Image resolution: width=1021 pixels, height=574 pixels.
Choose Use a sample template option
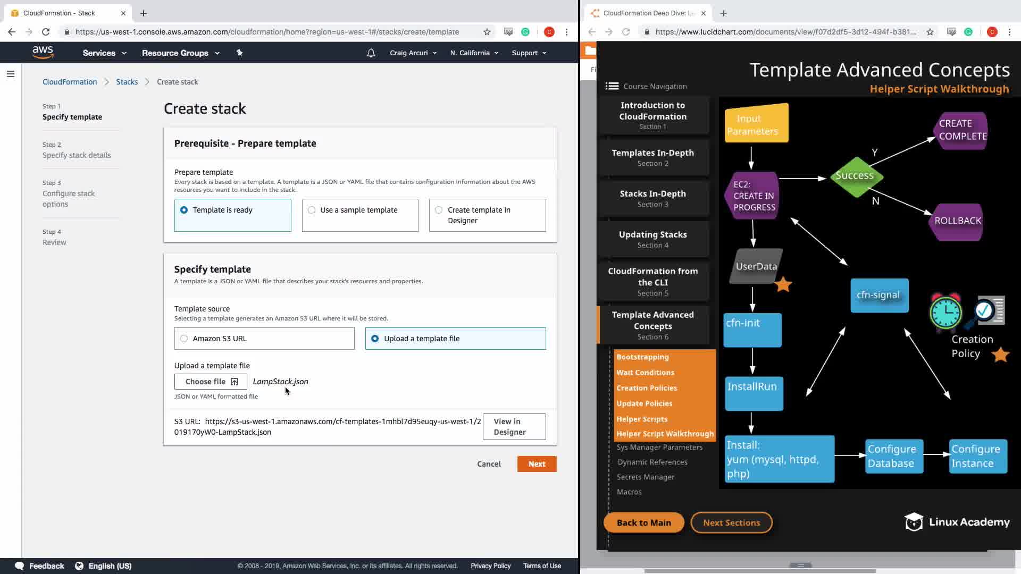coord(312,210)
